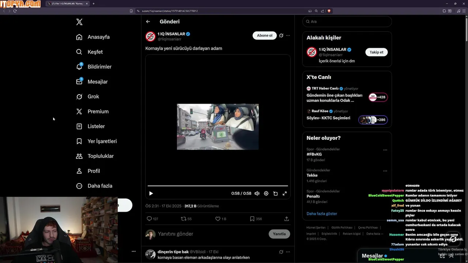468x263 pixels.
Task: Seek on the video progress bar
Action: (x=218, y=186)
